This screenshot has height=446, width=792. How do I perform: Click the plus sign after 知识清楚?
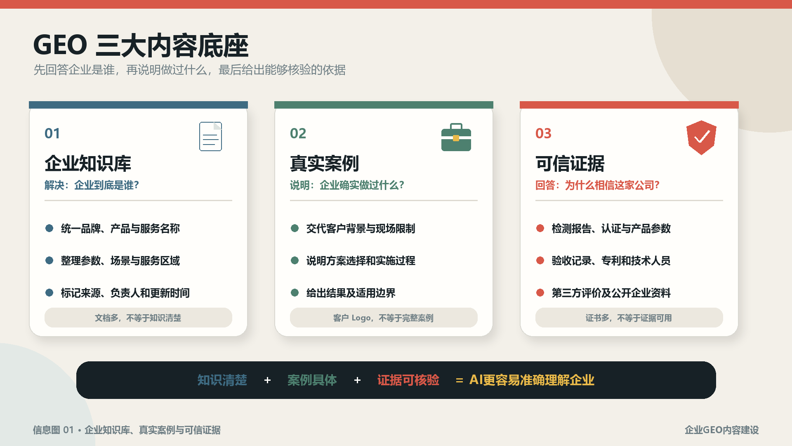point(267,380)
